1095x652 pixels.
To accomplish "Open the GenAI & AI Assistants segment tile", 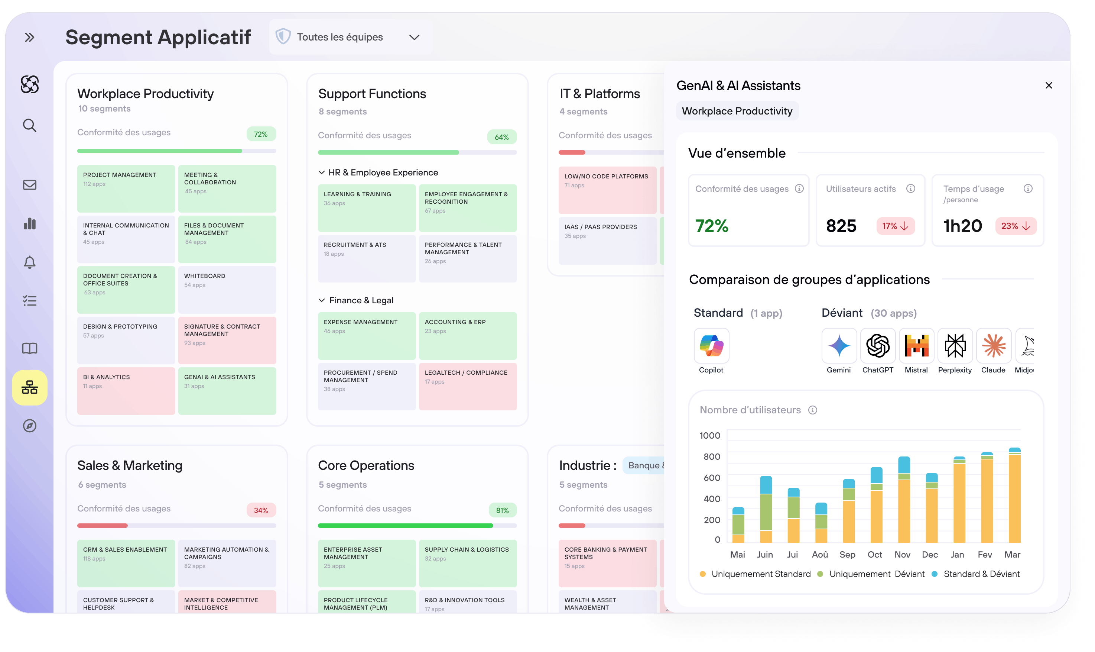I will [227, 391].
